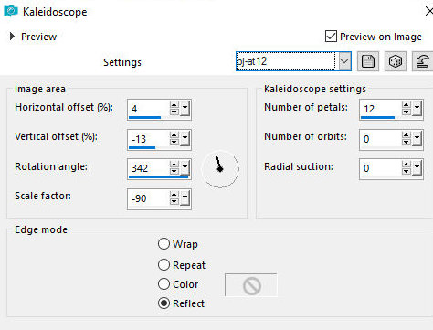Click the rotation angle dial control

220,168
